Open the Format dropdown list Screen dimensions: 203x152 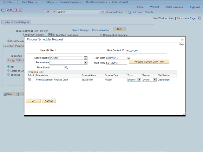(154, 80)
